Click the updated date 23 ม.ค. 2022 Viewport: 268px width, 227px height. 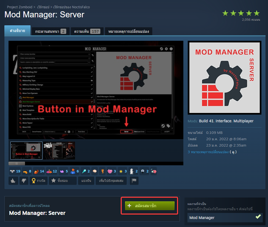tap(226, 145)
